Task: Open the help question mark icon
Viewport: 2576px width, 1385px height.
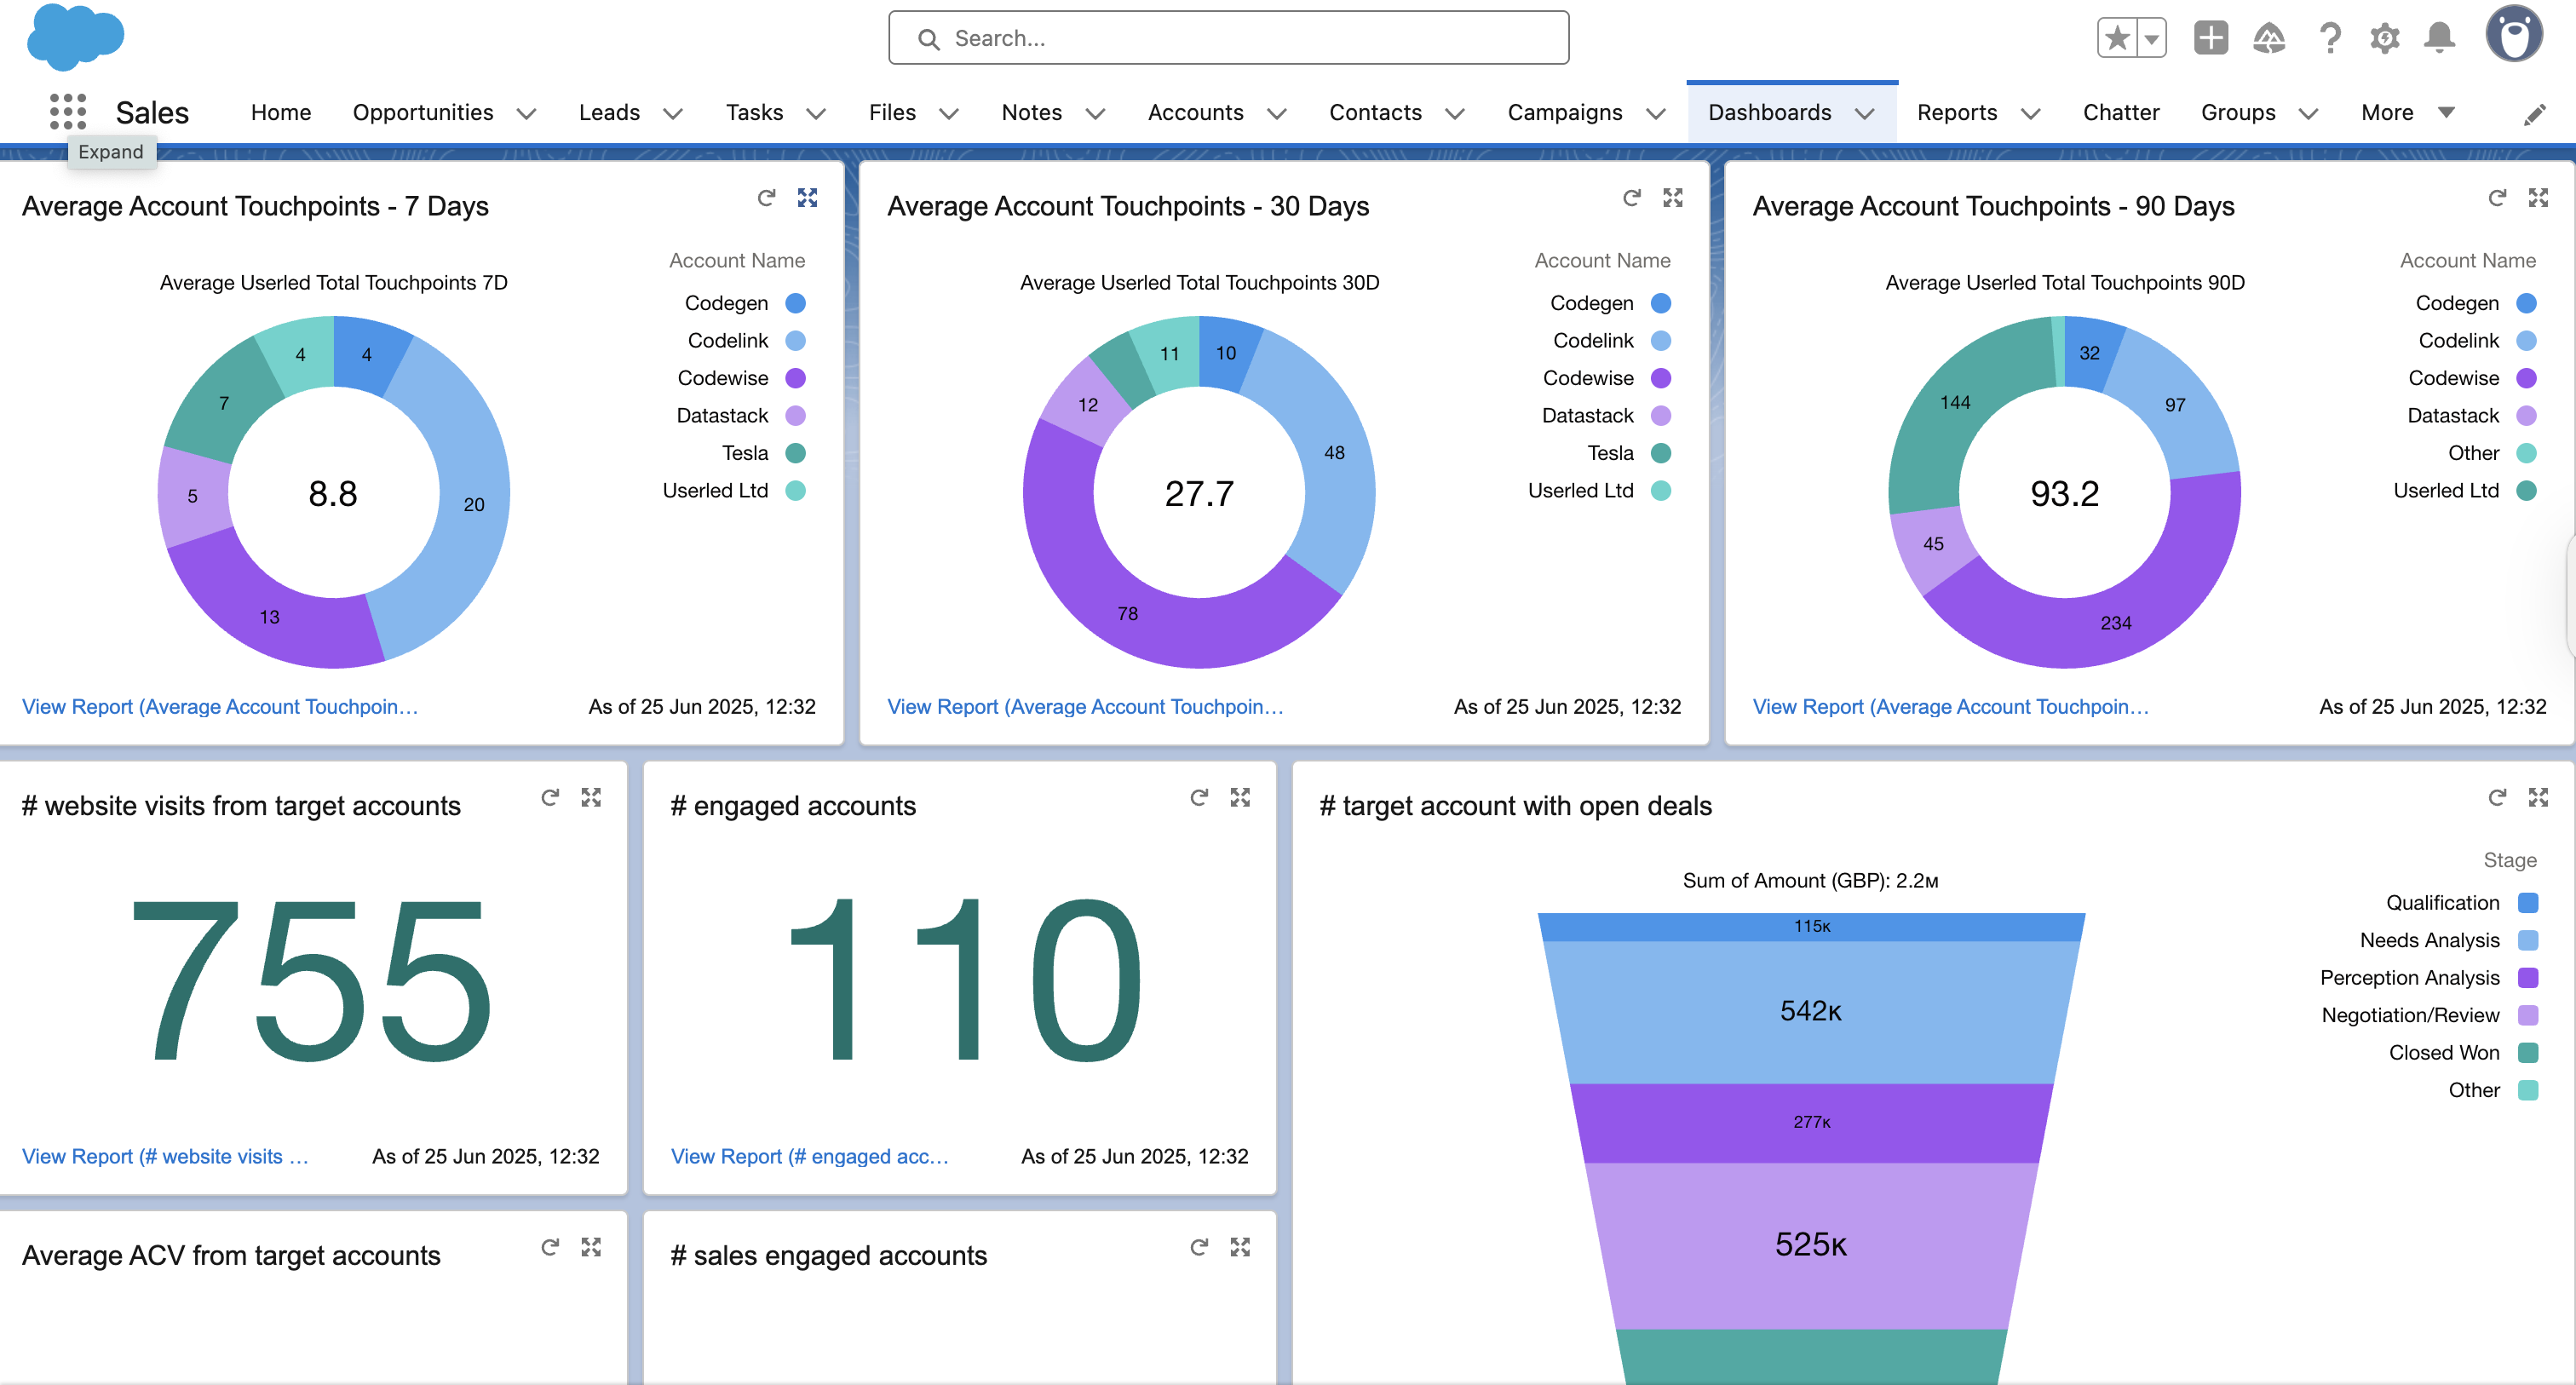Action: tap(2329, 38)
